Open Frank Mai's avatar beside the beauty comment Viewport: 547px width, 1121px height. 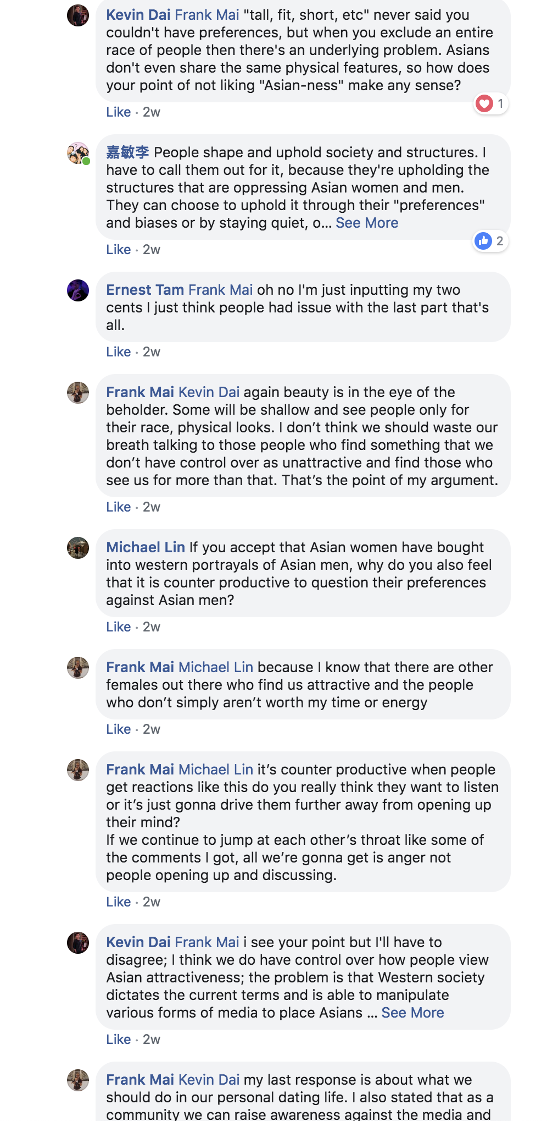(x=78, y=392)
